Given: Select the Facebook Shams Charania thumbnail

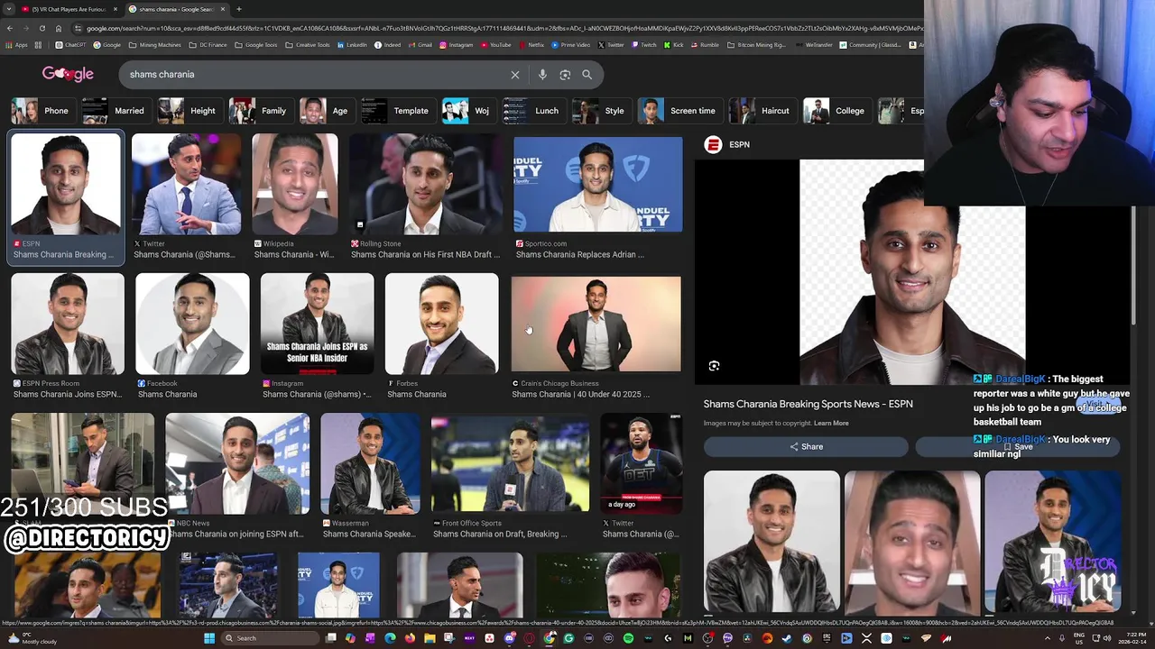Looking at the screenshot, I should (x=192, y=324).
